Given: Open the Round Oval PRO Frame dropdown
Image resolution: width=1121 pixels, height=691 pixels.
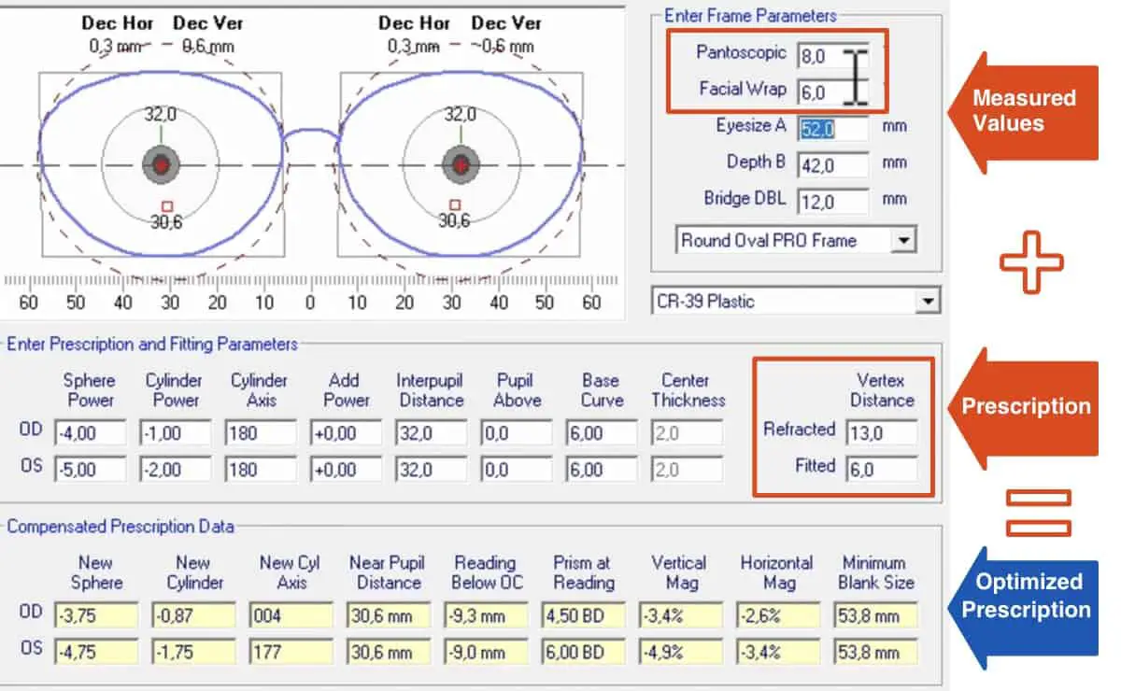Looking at the screenshot, I should tap(902, 240).
